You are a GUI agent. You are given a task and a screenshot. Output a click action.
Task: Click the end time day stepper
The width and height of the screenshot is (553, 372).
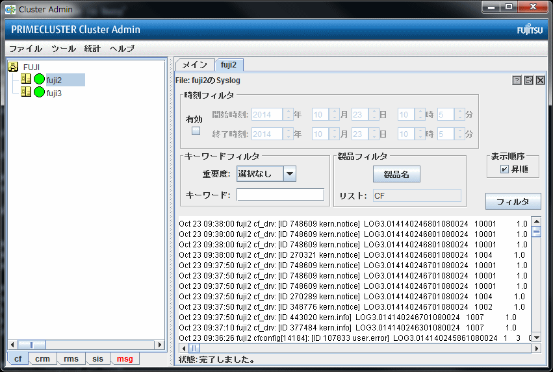click(374, 134)
